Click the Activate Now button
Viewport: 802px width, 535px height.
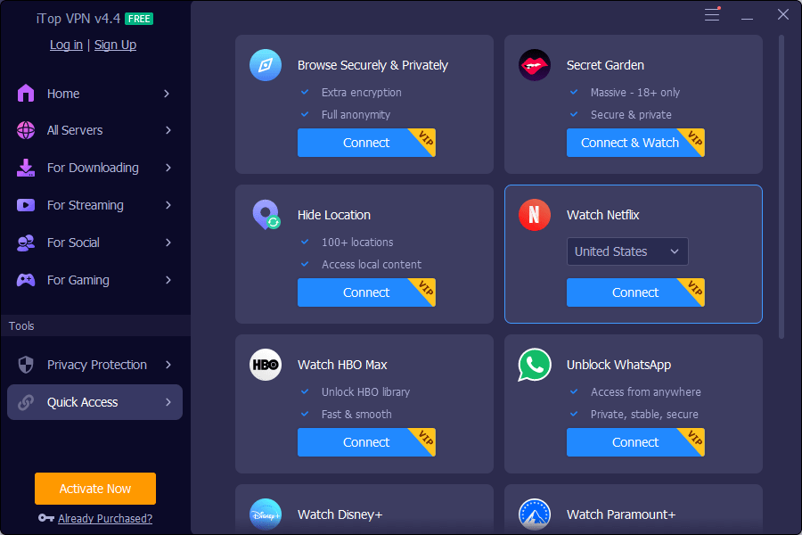click(x=95, y=489)
